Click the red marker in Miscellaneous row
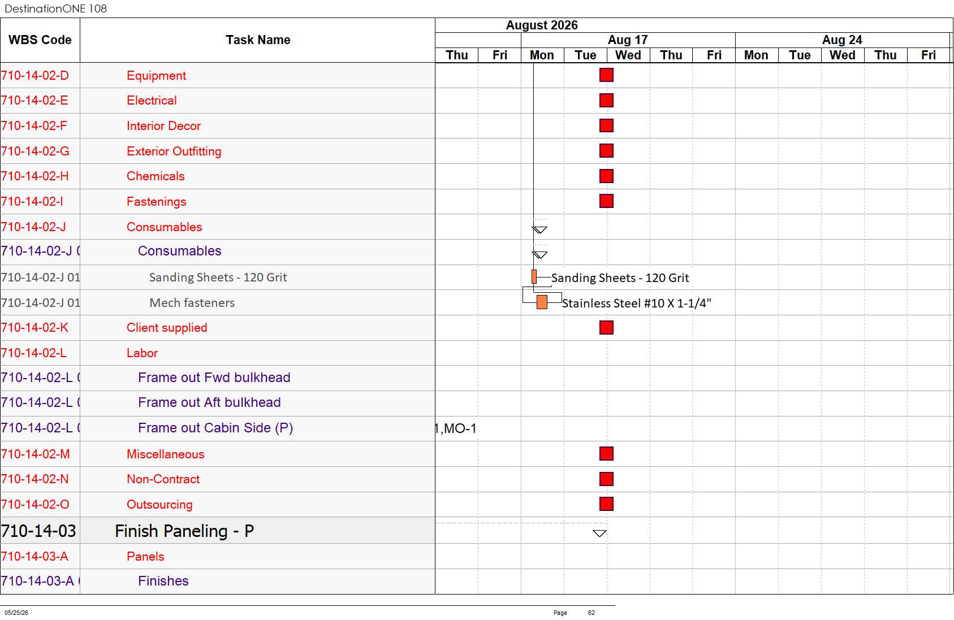Screen dimensions: 954x620 [606, 454]
